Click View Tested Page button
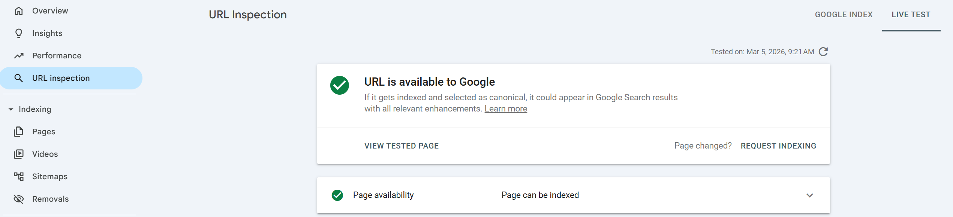The width and height of the screenshot is (953, 217). coord(401,146)
